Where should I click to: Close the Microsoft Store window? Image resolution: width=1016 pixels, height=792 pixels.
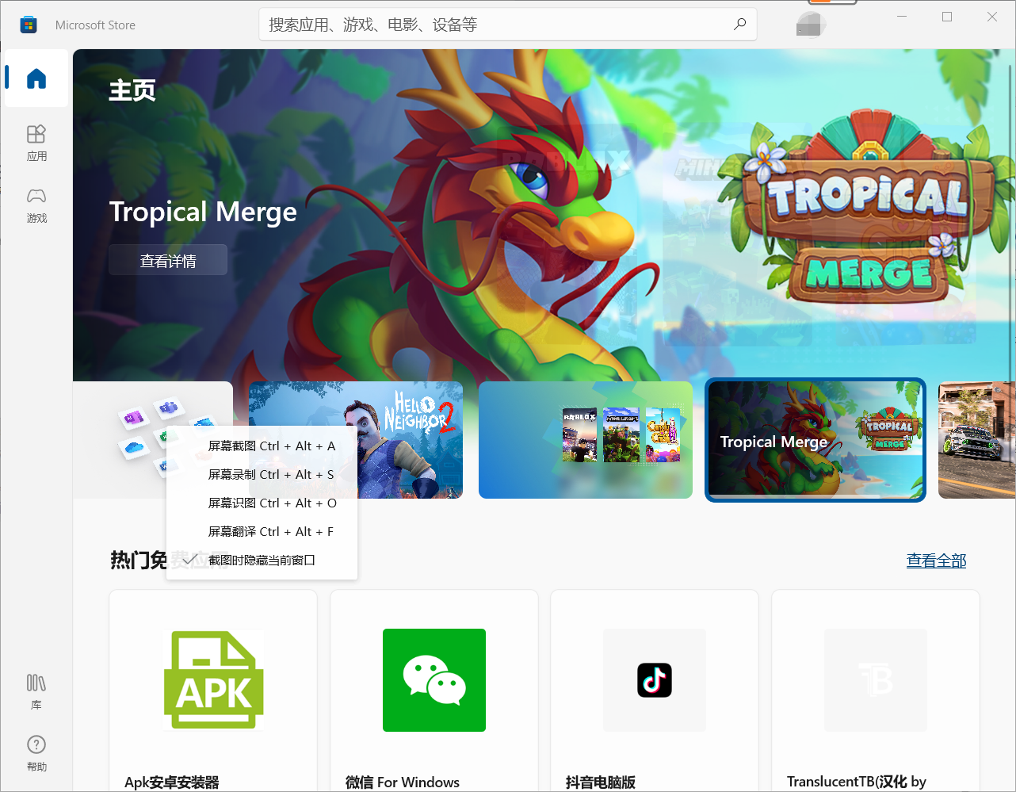[x=992, y=17]
